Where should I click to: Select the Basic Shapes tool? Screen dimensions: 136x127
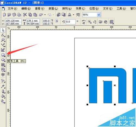[x=3, y=70]
